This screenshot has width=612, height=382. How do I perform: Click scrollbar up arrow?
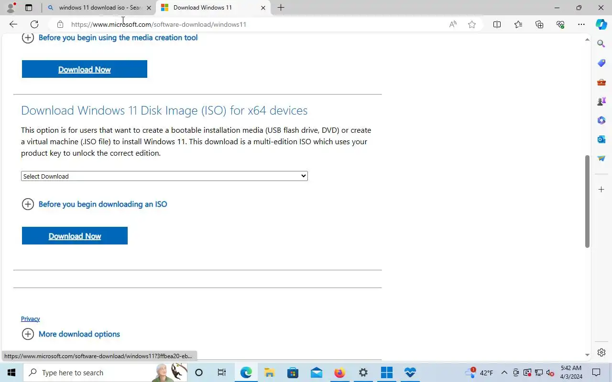(x=588, y=39)
